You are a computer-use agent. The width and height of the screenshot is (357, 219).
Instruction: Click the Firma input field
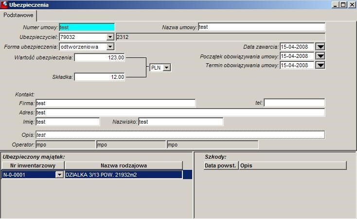pos(115,103)
